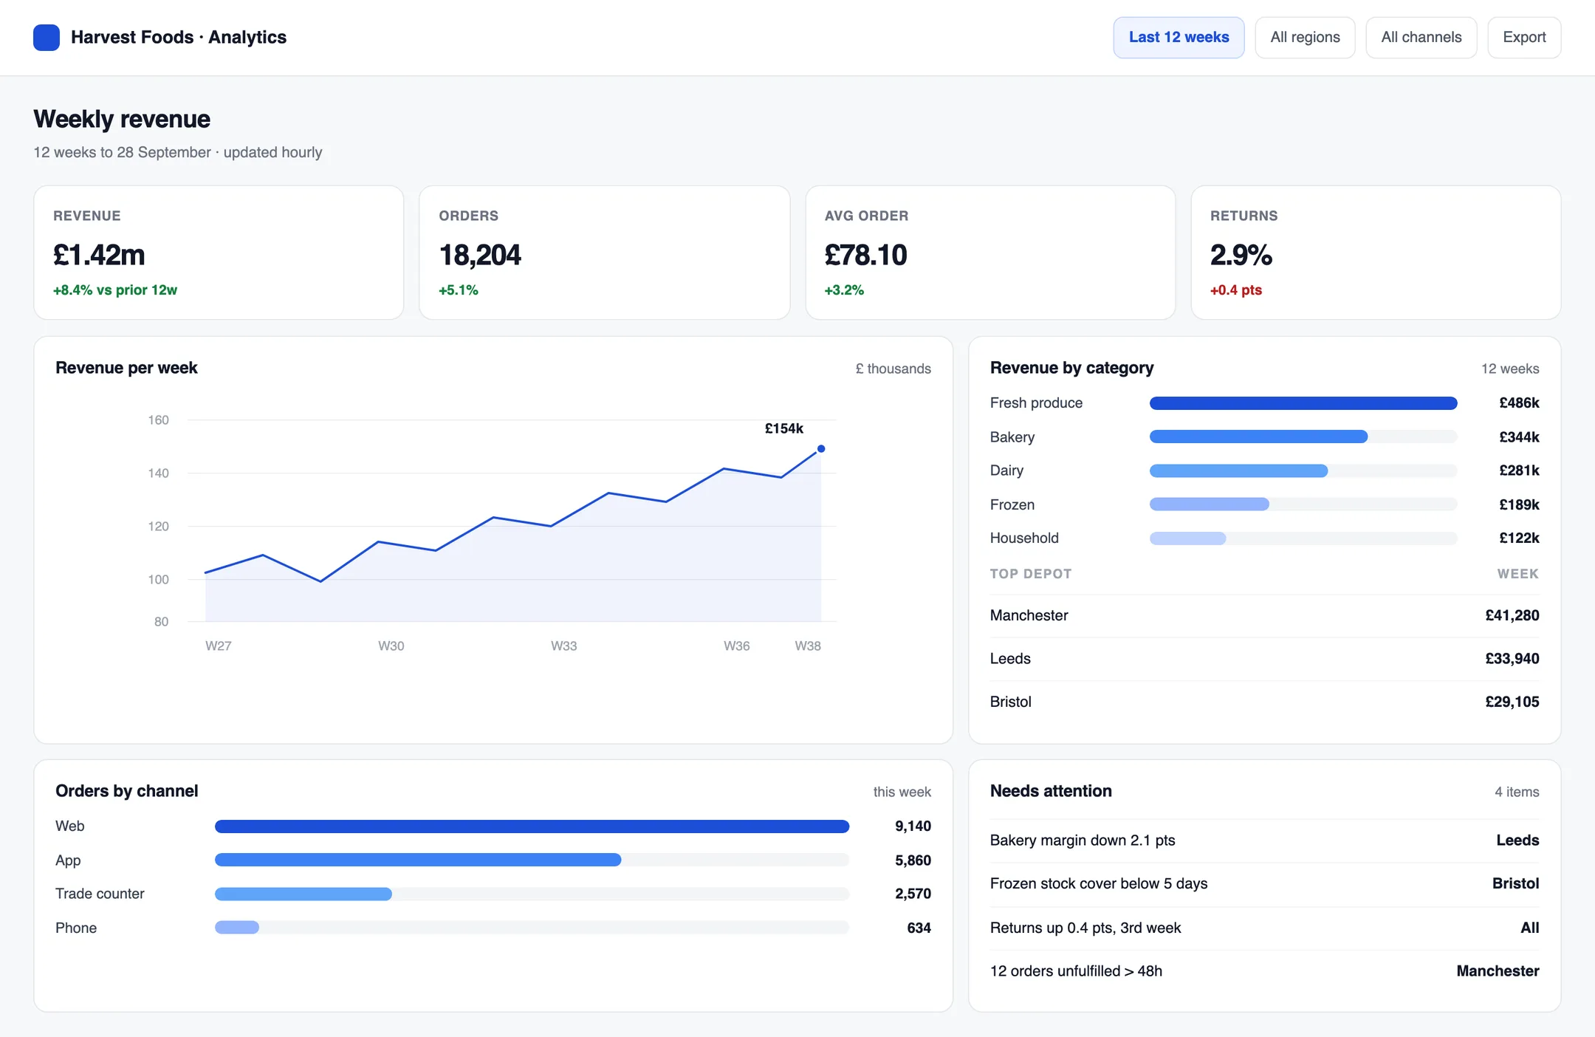Click the W33 axis label
Viewport: 1595px width, 1037px height.
click(564, 646)
